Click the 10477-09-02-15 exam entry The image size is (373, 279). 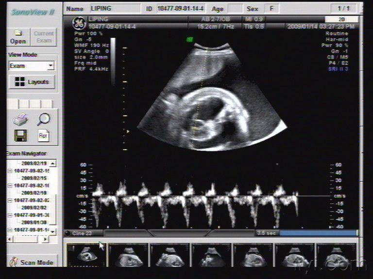[32, 171]
